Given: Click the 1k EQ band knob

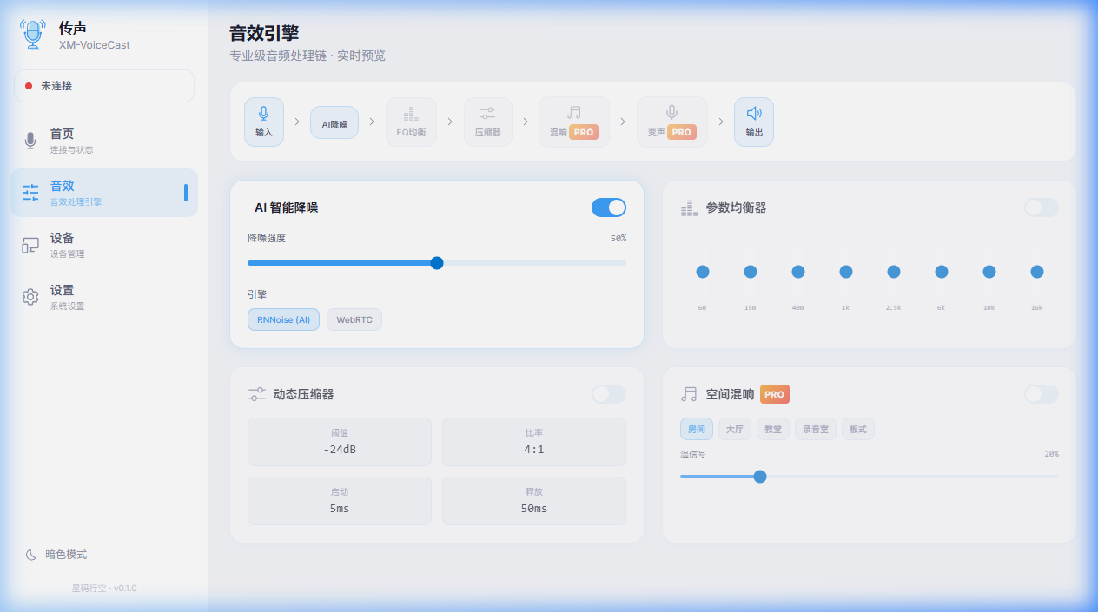Looking at the screenshot, I should click(x=846, y=272).
